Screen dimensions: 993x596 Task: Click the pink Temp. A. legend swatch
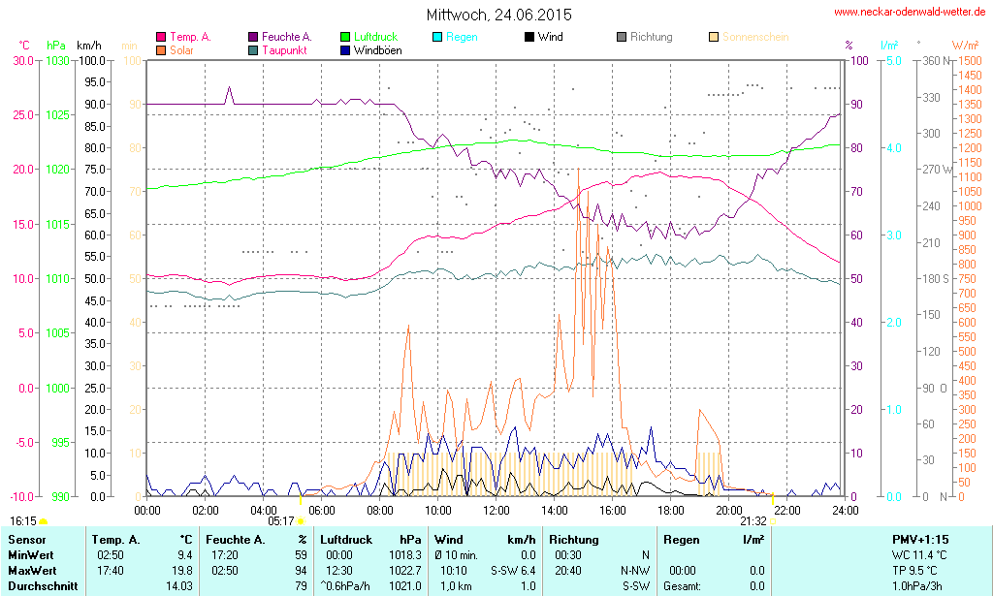pos(161,37)
